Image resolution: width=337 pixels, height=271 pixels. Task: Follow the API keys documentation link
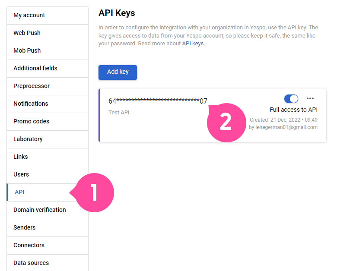click(193, 44)
